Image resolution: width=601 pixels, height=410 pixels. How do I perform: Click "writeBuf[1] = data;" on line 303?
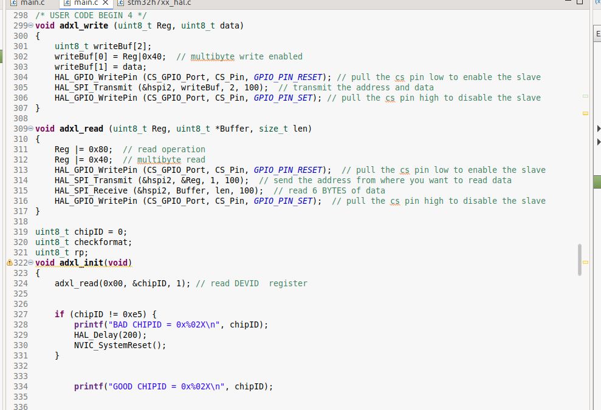[x=100, y=67]
